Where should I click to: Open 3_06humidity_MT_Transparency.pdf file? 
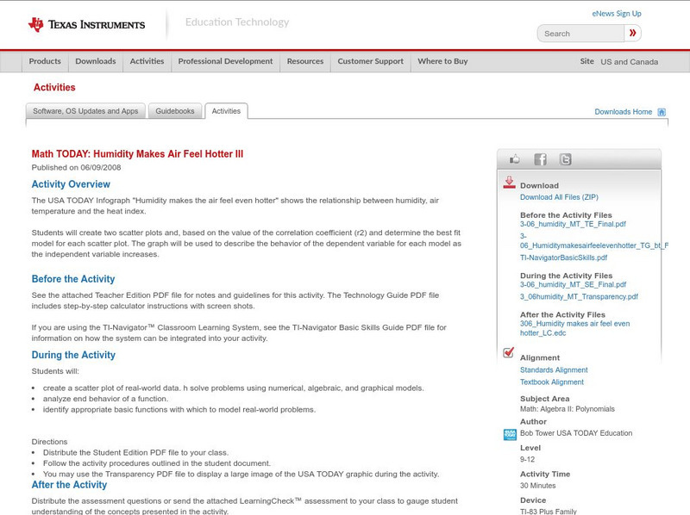(x=579, y=297)
